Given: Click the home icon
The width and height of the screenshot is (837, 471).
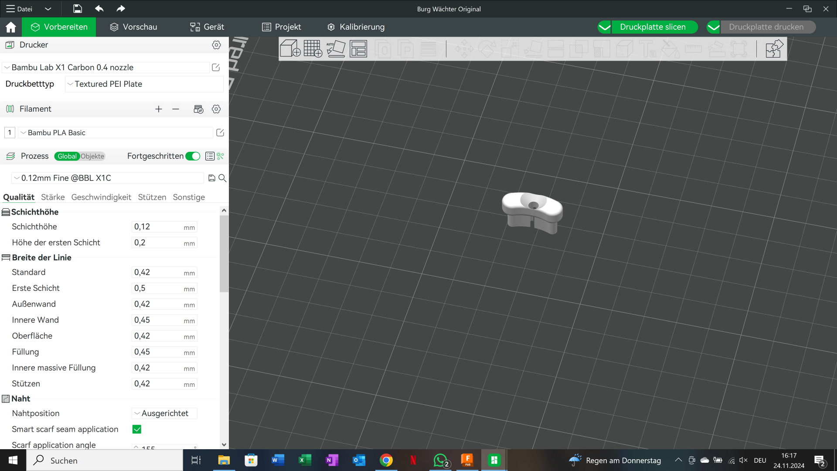Looking at the screenshot, I should (x=11, y=27).
